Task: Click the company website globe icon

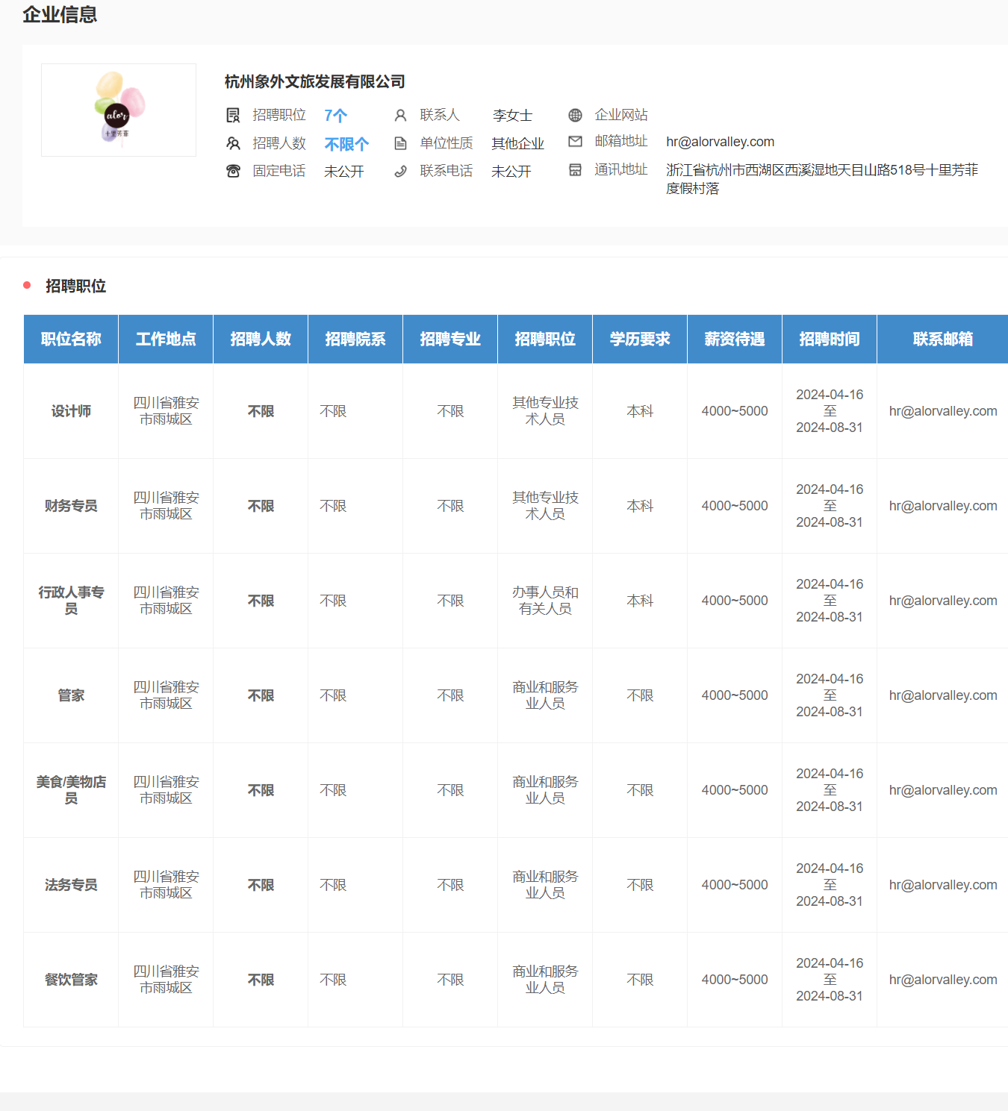Action: (575, 115)
